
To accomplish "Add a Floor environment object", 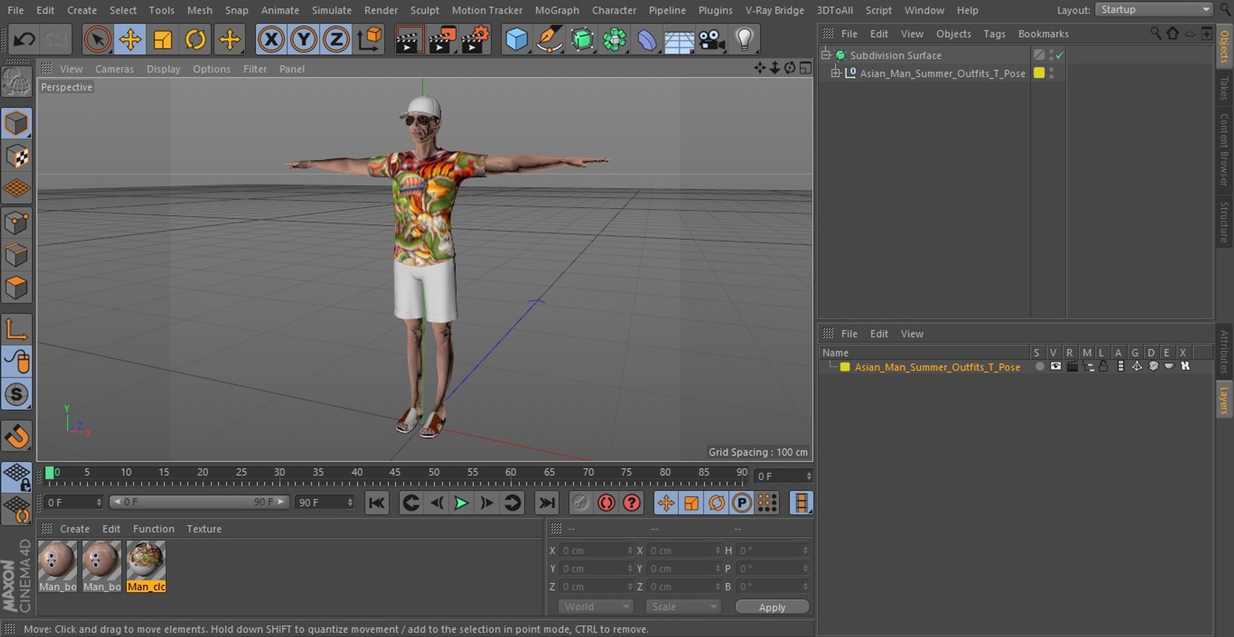I will tap(679, 40).
